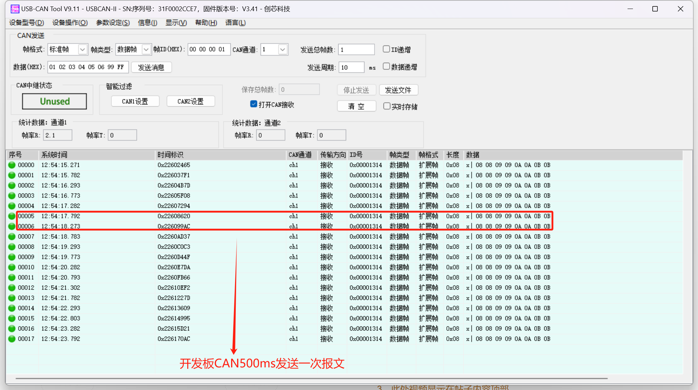Open the 设备操作(O) menu
Viewport: 698px width, 390px height.
coord(70,23)
